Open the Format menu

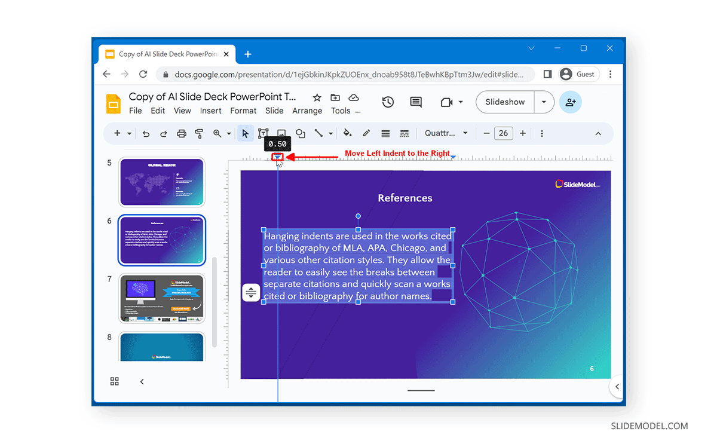click(243, 111)
